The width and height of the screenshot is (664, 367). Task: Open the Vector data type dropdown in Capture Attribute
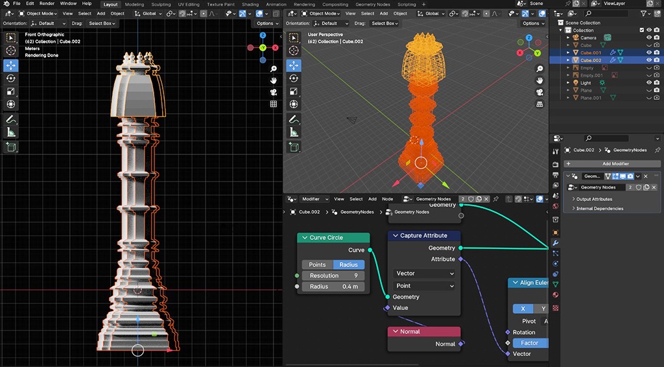tap(424, 274)
